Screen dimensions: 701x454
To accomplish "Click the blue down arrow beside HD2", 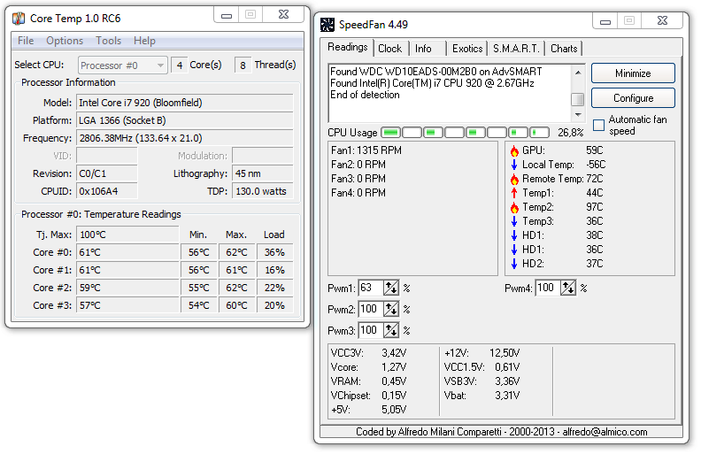I will pos(514,264).
